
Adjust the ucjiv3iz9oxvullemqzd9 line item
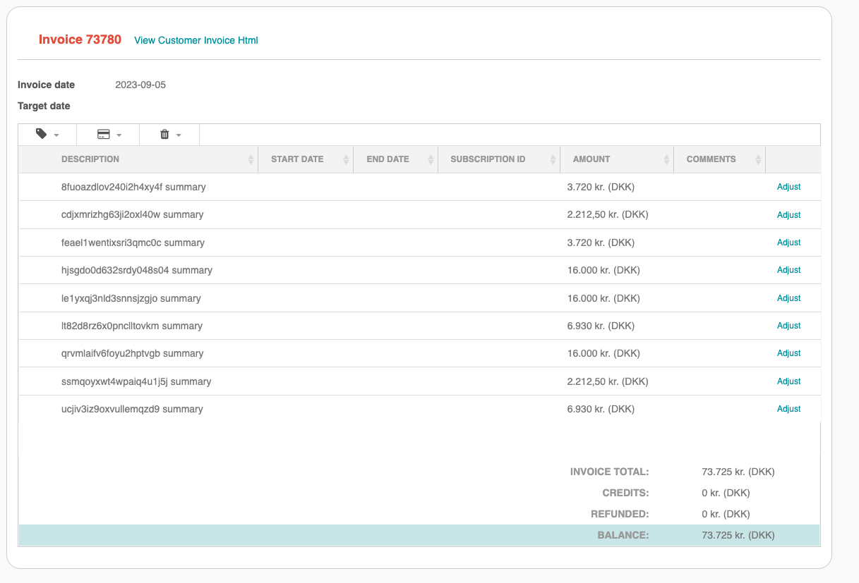coord(788,409)
